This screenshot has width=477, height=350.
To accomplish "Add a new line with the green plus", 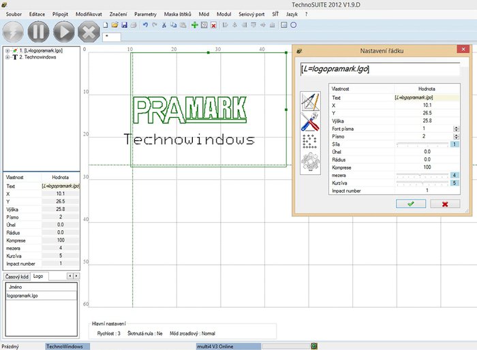I will 195,25.
